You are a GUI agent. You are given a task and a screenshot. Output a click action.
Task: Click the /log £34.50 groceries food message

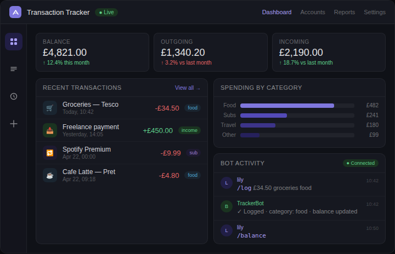(274, 188)
